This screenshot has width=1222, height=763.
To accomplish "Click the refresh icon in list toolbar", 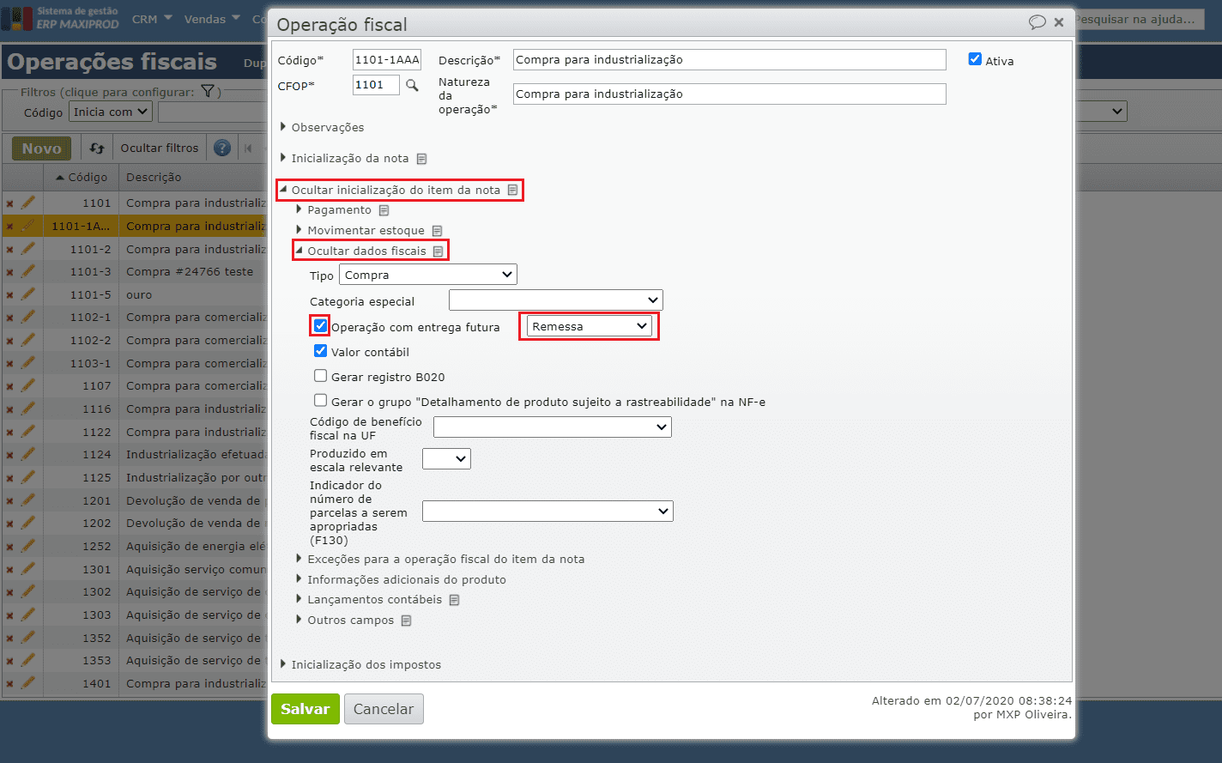I will 97,148.
